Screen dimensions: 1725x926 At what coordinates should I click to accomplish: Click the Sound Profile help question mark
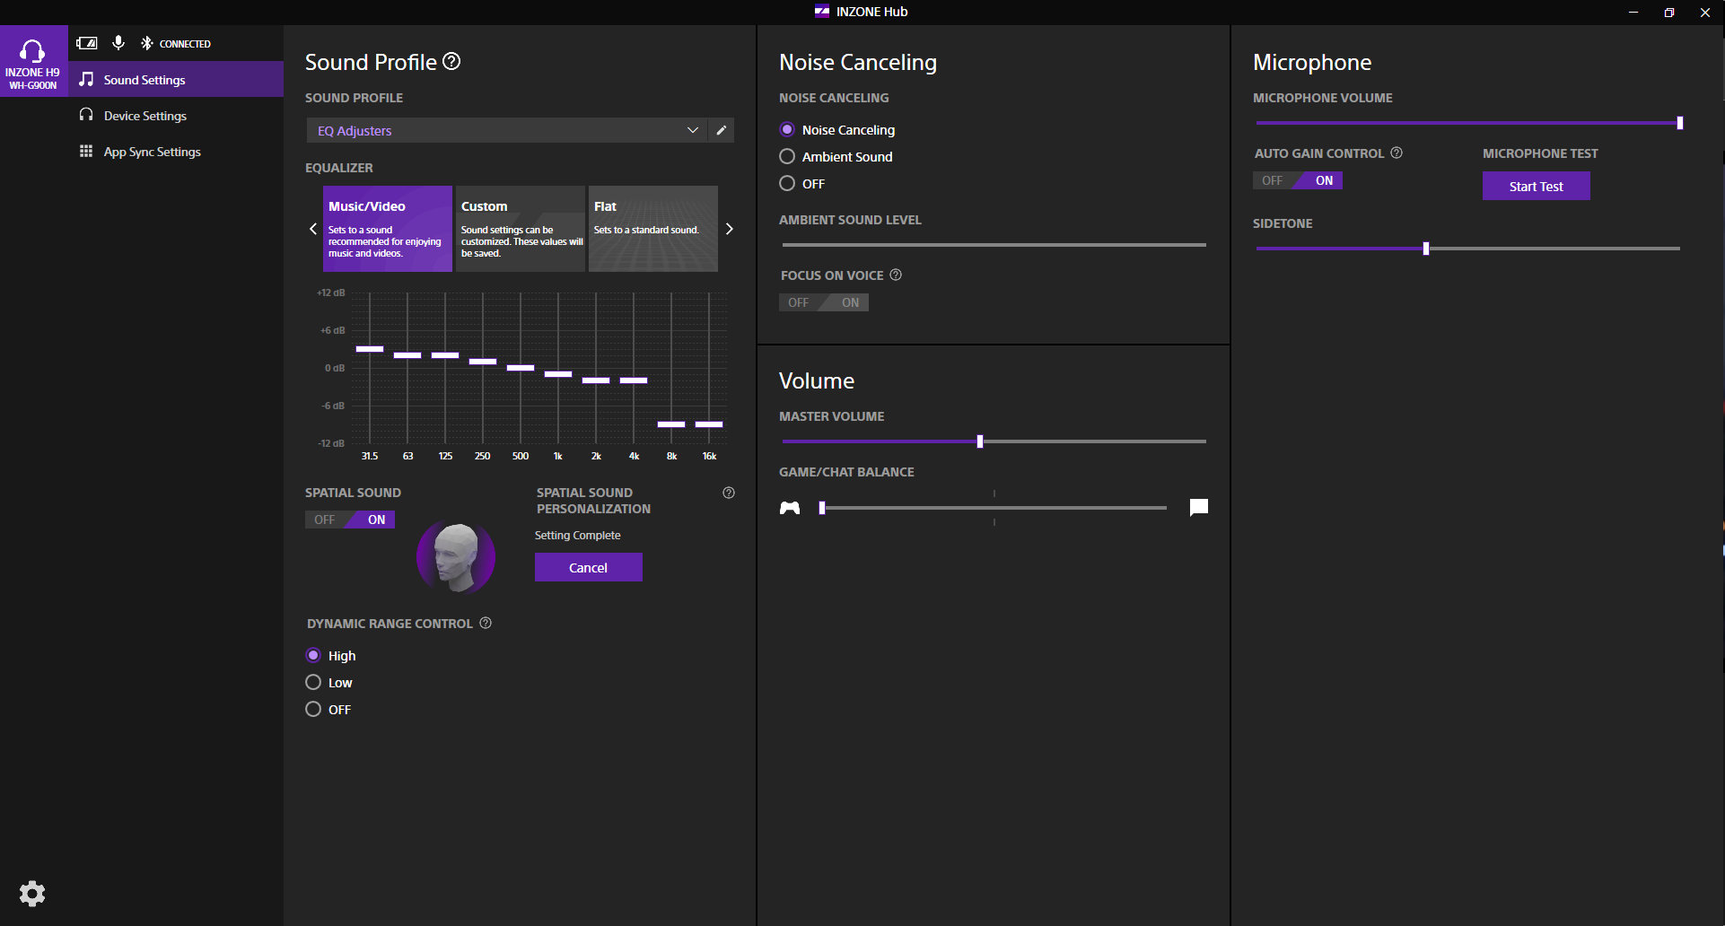(x=452, y=61)
